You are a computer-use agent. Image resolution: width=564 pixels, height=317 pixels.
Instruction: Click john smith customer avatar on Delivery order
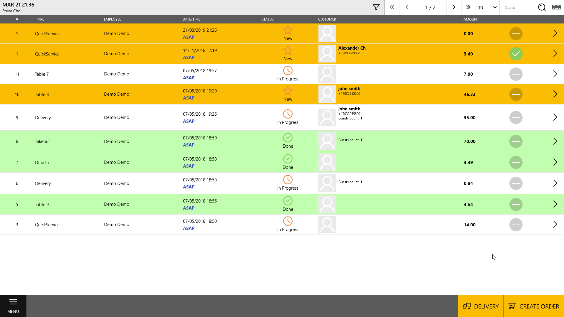click(327, 117)
